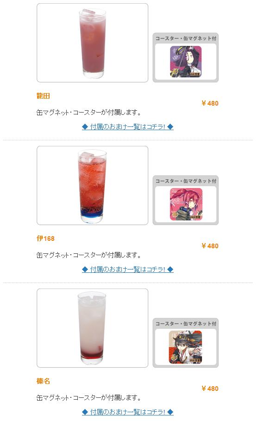Click the 缶マグネット・コースター description under 伊168

pos(89,255)
